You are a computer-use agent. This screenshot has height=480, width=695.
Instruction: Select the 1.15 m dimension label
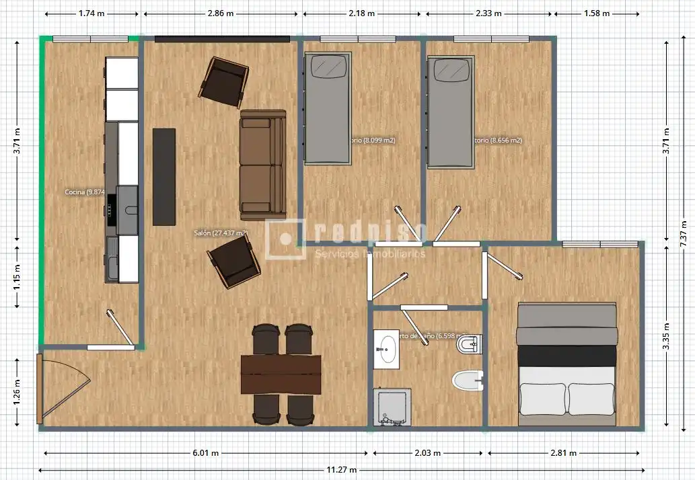tap(17, 277)
